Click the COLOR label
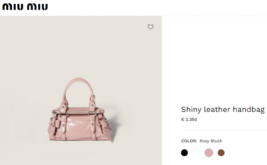Image resolution: width=267 pixels, height=165 pixels. [x=189, y=141]
